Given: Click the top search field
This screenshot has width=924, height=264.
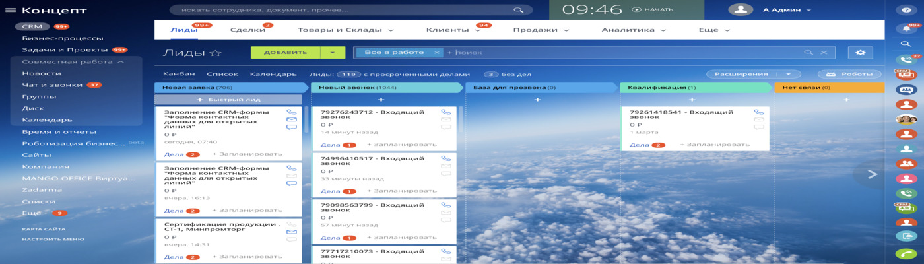Looking at the screenshot, I should click(350, 10).
